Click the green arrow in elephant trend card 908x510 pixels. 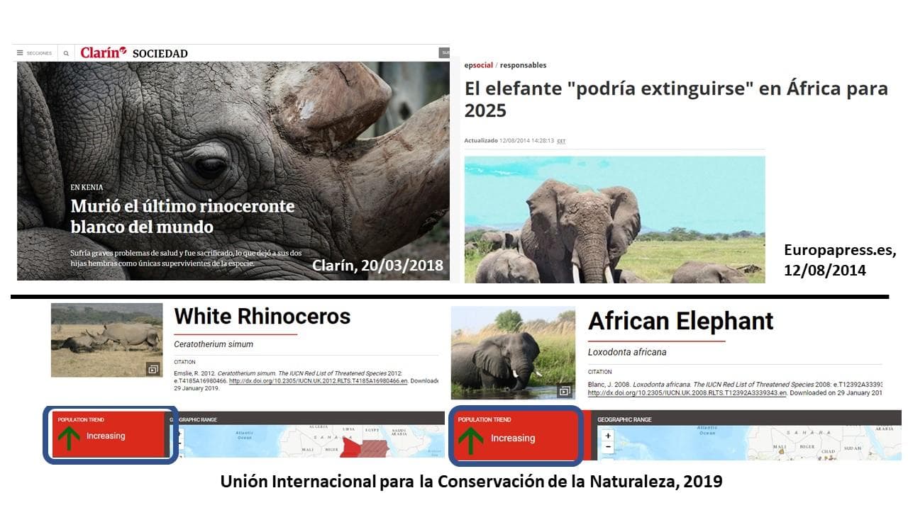pyautogui.click(x=470, y=440)
